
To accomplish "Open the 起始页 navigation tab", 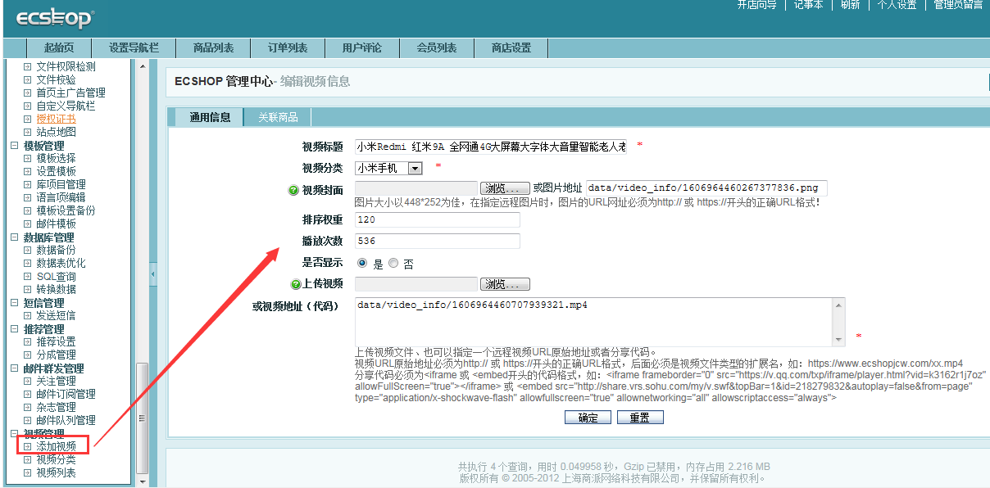I will tap(59, 48).
